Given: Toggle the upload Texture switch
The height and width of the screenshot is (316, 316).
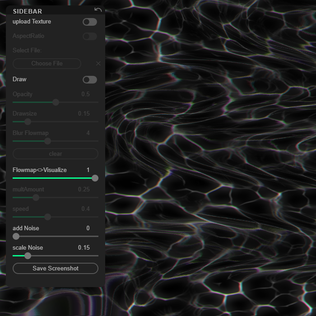Looking at the screenshot, I should 90,22.
